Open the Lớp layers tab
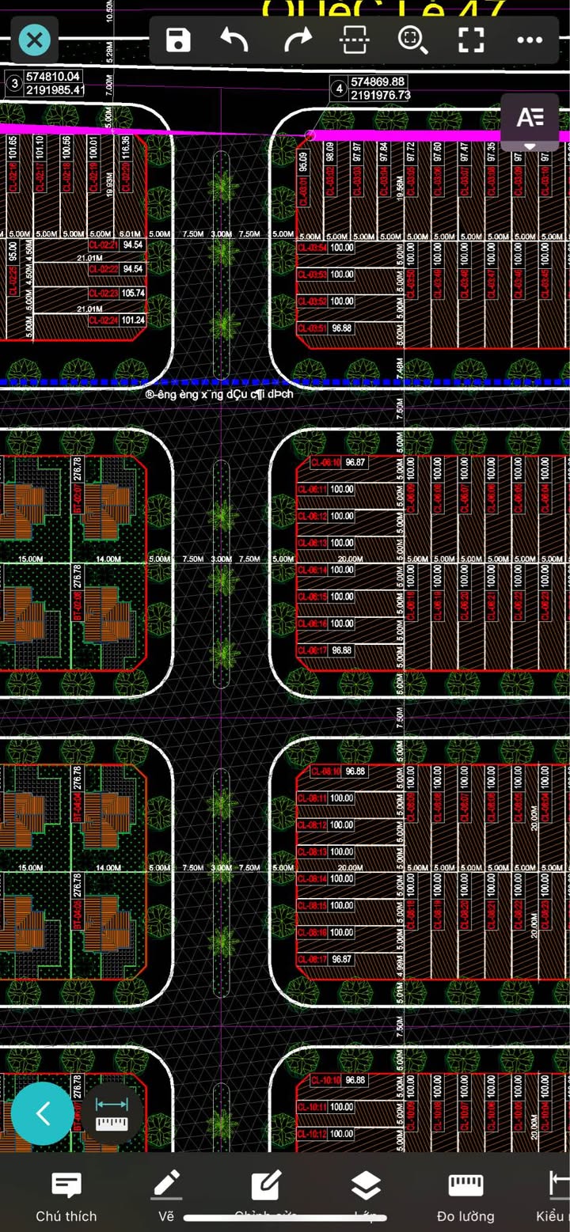This screenshot has height=1232, width=570. 365,1197
